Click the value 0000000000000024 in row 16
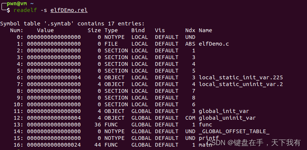 54,145
